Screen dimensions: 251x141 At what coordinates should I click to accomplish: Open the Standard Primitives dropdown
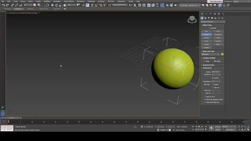[213, 22]
